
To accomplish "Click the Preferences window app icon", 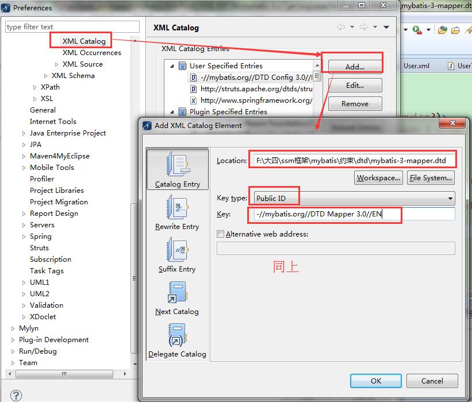I will click(6, 7).
